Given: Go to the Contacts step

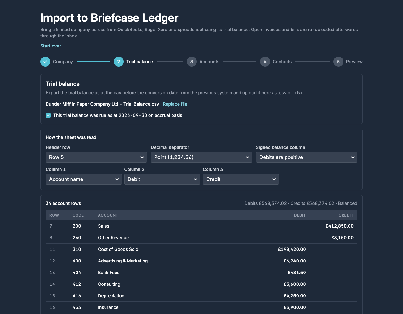Looking at the screenshot, I should tap(276, 62).
